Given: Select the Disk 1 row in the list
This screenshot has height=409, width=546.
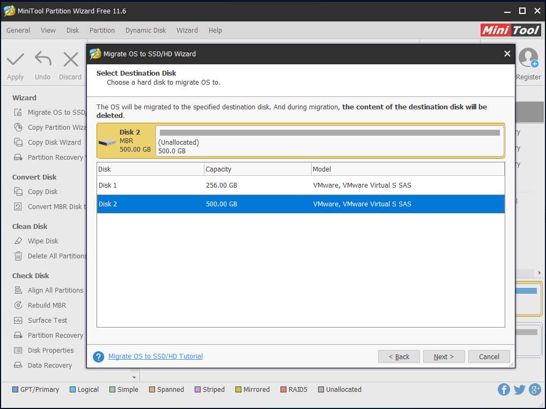Looking at the screenshot, I should tap(301, 185).
